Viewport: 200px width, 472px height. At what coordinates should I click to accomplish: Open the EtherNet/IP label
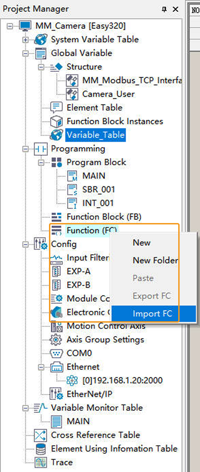click(x=90, y=394)
